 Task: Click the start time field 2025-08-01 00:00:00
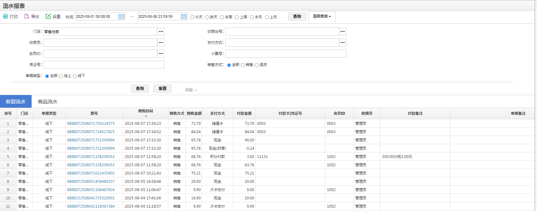point(97,17)
